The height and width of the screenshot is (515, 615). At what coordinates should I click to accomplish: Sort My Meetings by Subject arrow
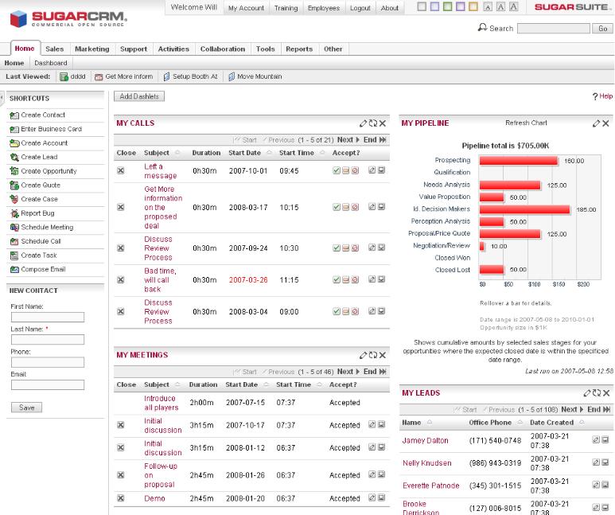pos(177,384)
